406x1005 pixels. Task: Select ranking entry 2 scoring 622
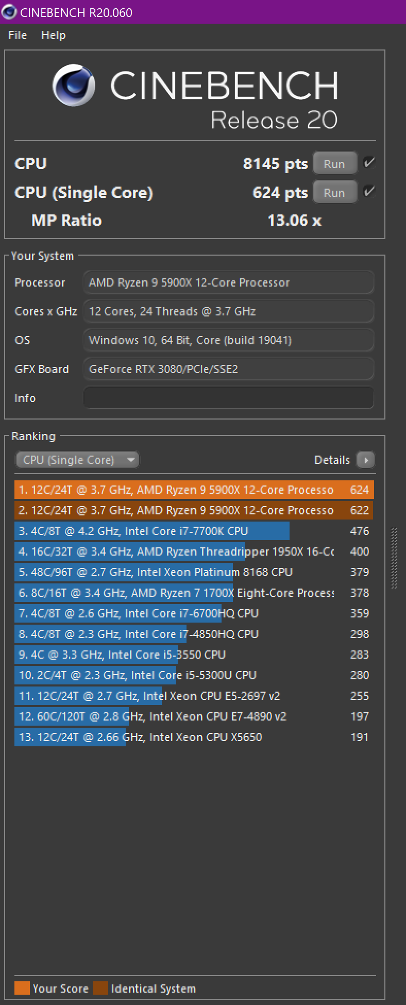194,510
